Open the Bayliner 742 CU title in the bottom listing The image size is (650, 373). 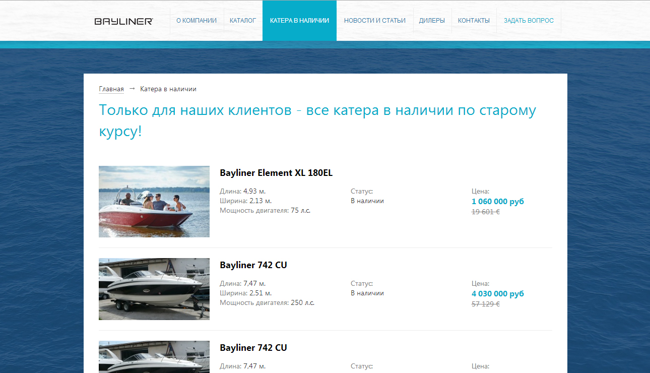(253, 348)
